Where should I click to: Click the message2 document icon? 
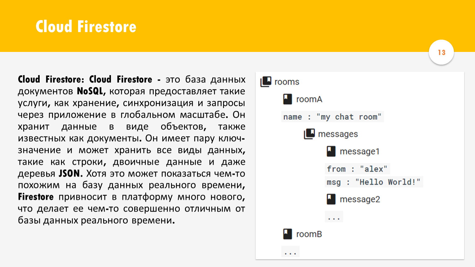click(331, 199)
